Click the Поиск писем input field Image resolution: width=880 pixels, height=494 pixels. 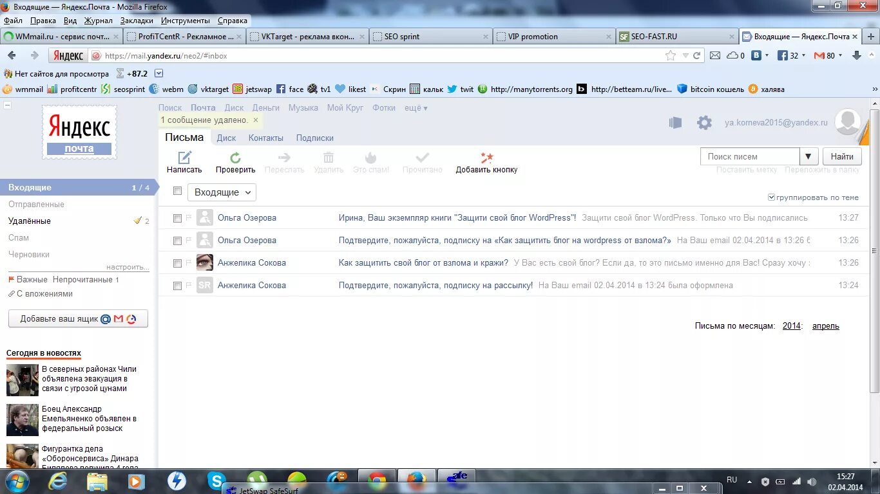pos(751,156)
